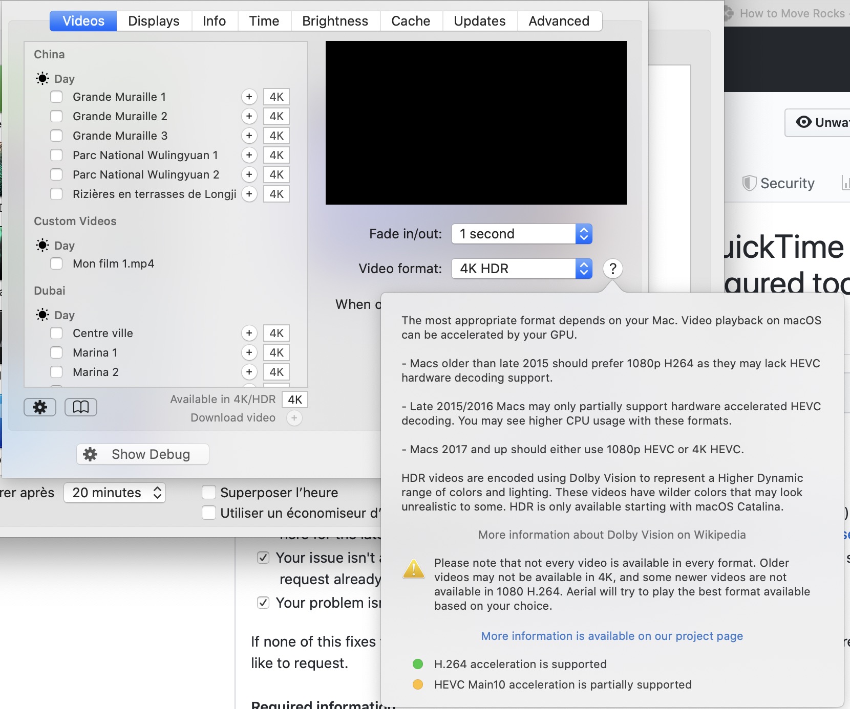Click plus icon for Centre ville
850x709 pixels.
point(249,333)
